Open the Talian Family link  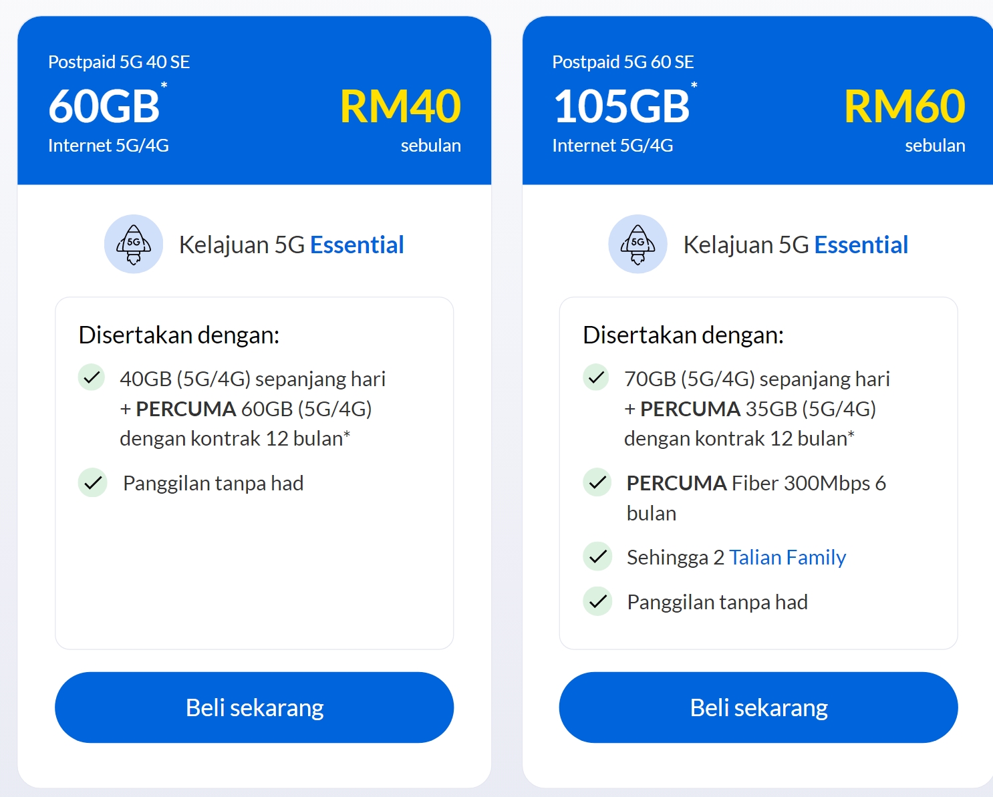click(787, 557)
